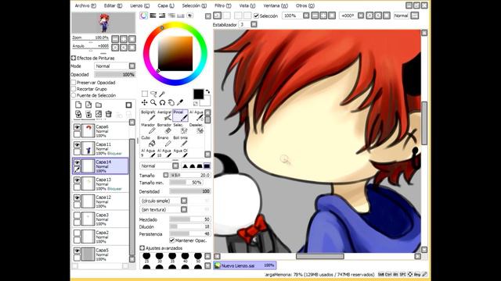This screenshot has height=281, width=501.
Task: Enable Recortar Grupo checkbox
Action: pos(74,89)
